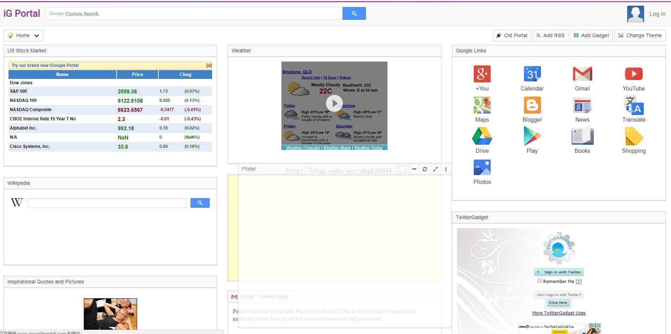Close the TwitterGadget advertisement with its X icon
This screenshot has width=671, height=334.
pos(598,326)
